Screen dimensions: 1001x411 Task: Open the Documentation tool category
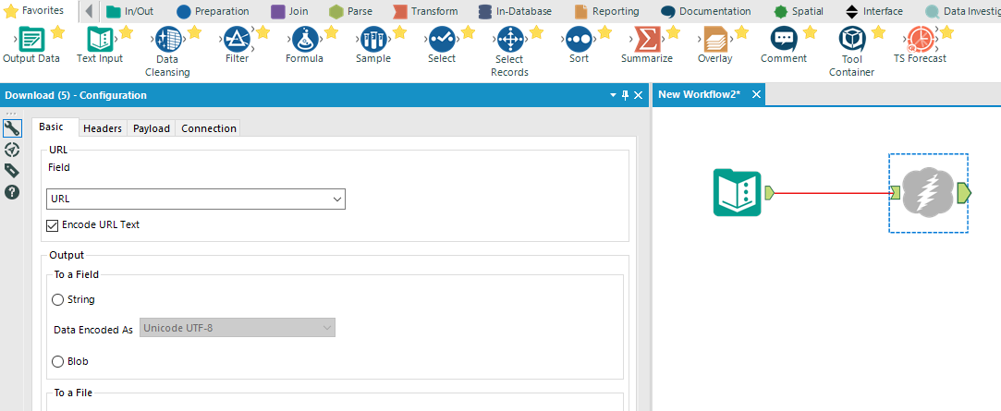(706, 11)
